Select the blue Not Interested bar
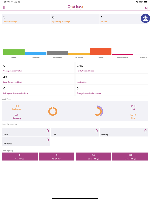 coord(36,53)
